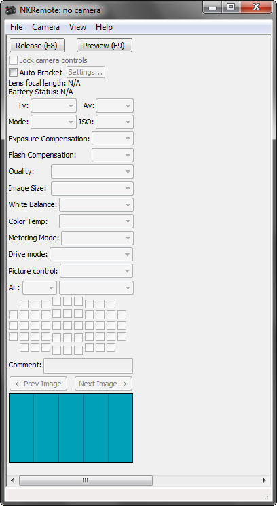Expand the ISO dropdown

point(115,122)
